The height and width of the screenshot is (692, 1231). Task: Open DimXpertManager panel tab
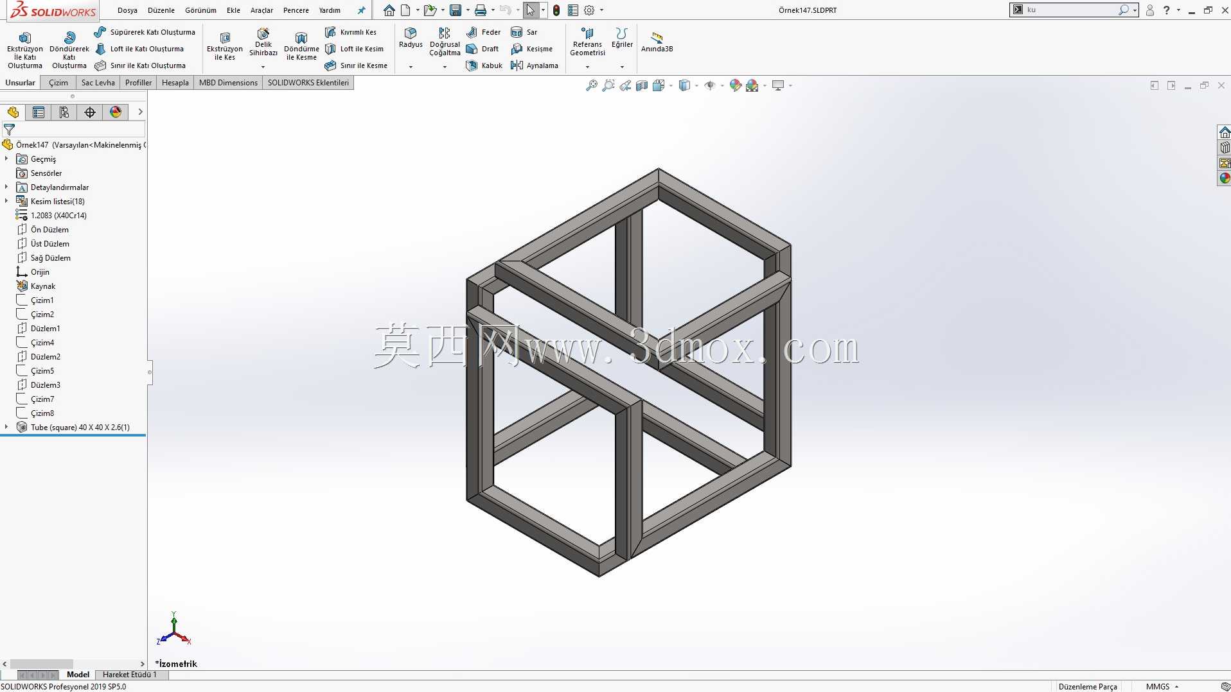(90, 112)
